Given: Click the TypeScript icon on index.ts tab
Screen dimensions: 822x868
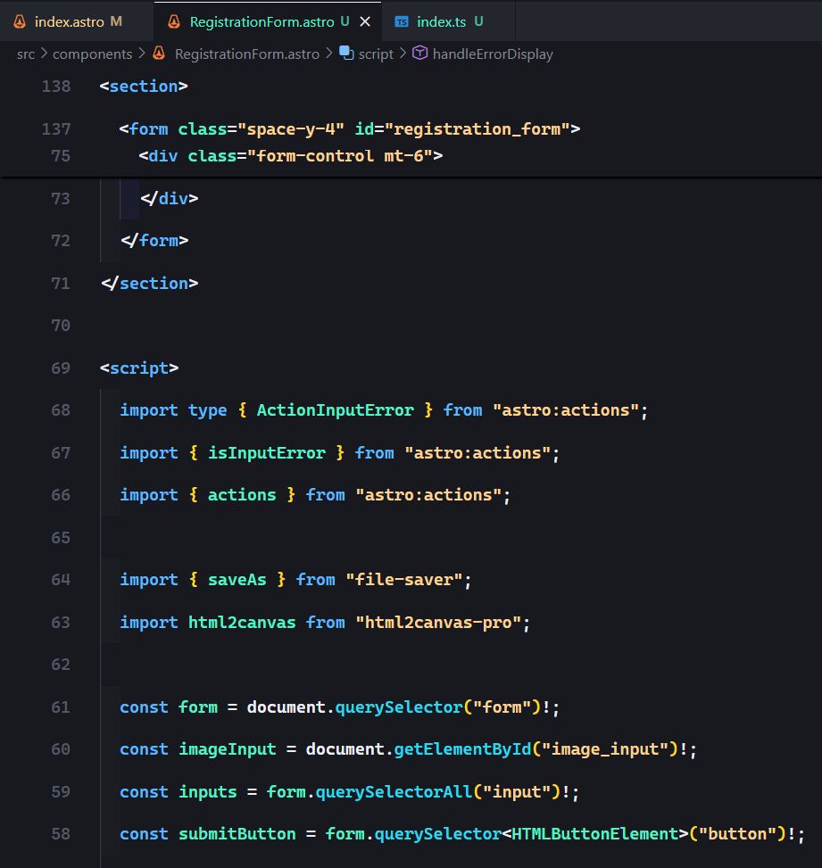Looking at the screenshot, I should click(x=402, y=21).
